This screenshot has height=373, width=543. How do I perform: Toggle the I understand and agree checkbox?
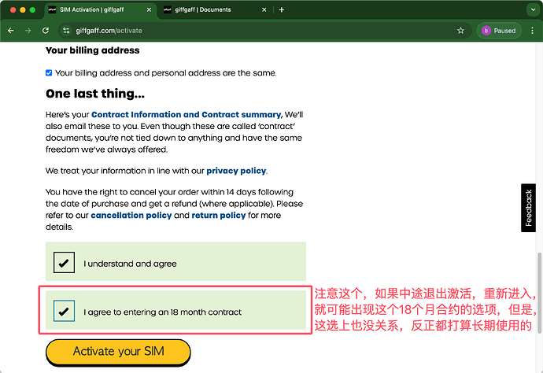click(64, 263)
